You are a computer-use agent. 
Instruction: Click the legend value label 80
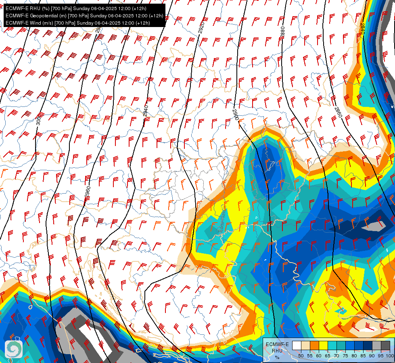[x=354, y=356]
